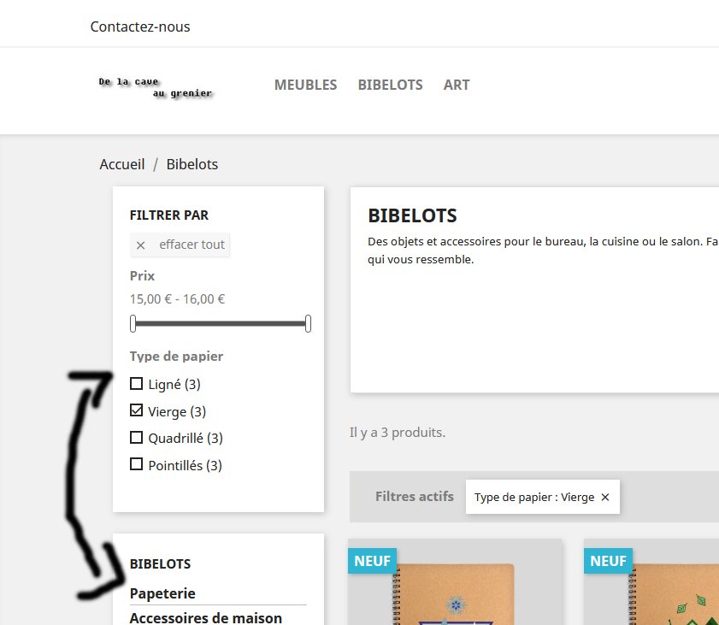Open the Accessoires de maison subcategory
This screenshot has width=719, height=625.
coord(206,617)
